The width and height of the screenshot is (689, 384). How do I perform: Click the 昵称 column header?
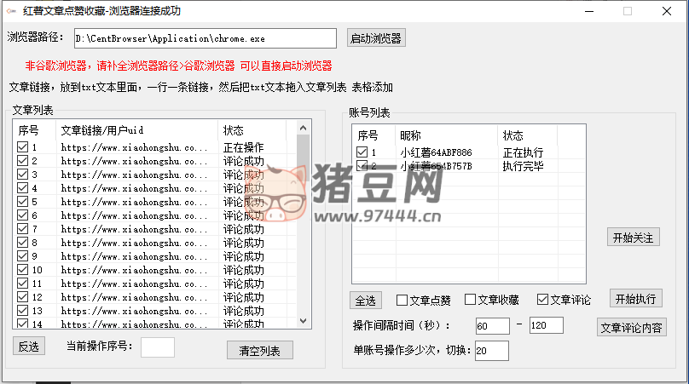(x=447, y=135)
